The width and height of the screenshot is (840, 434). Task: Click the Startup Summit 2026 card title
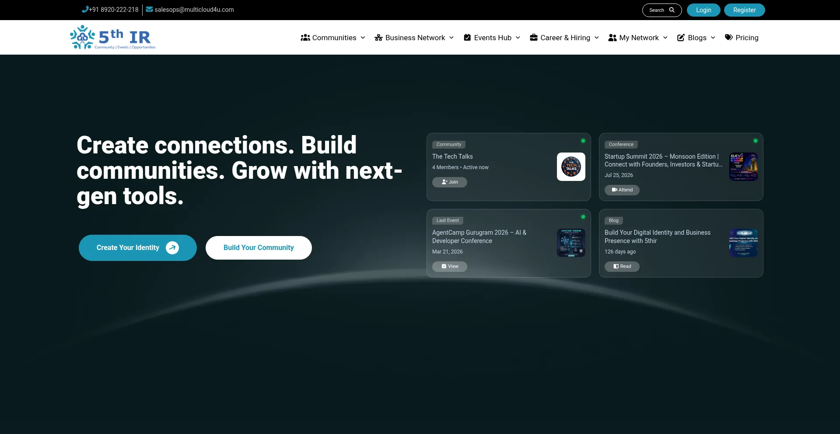(x=663, y=160)
